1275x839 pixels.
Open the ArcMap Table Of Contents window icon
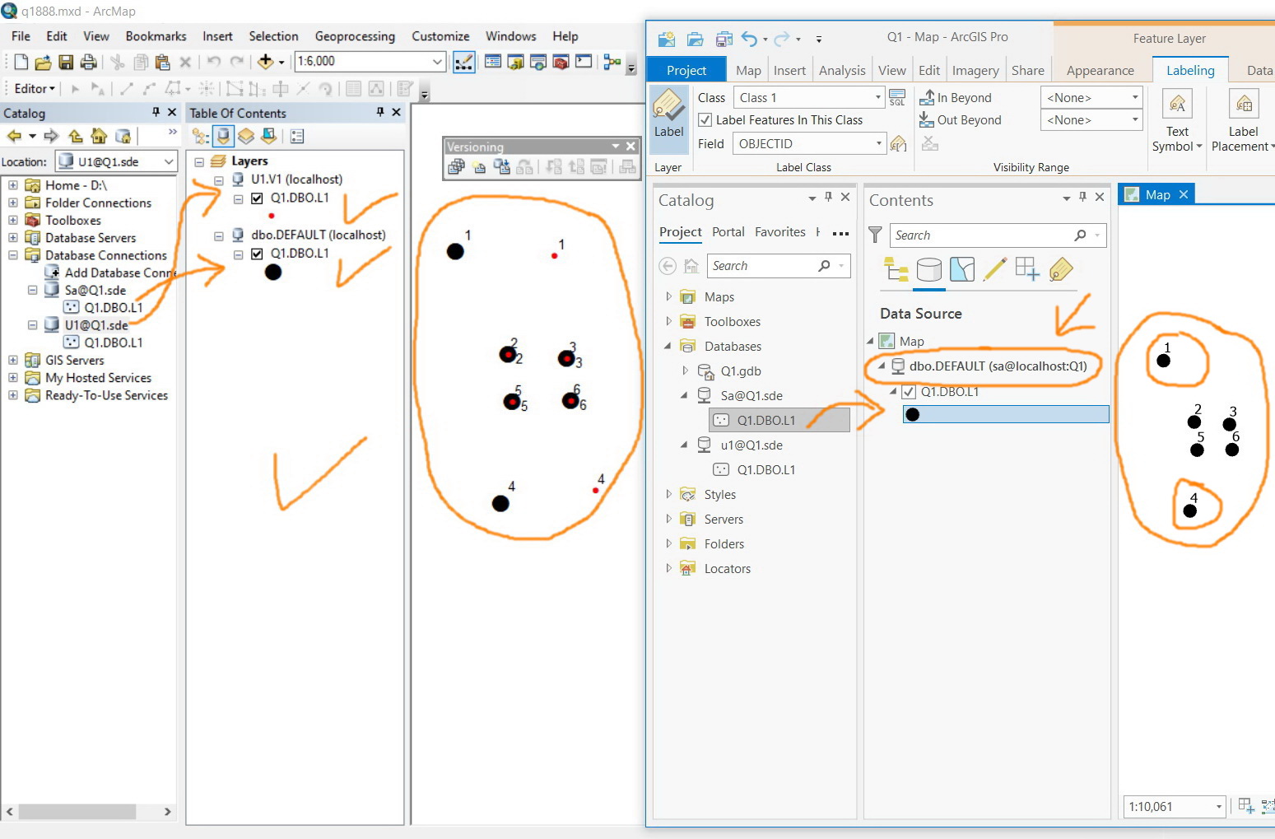click(493, 62)
